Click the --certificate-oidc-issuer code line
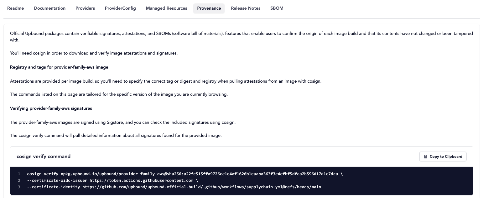 (x=112, y=181)
